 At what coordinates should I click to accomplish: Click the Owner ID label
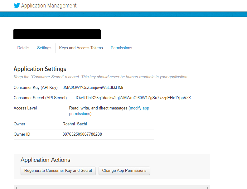click(x=22, y=134)
